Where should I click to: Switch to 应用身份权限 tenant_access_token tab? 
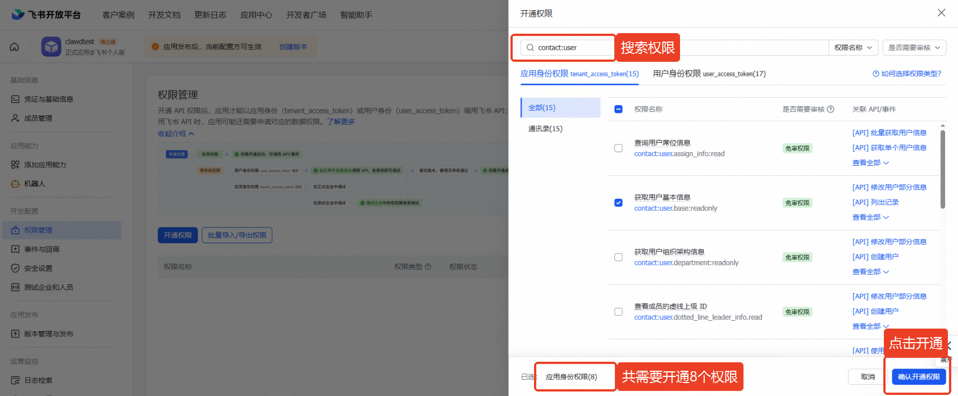(x=580, y=74)
